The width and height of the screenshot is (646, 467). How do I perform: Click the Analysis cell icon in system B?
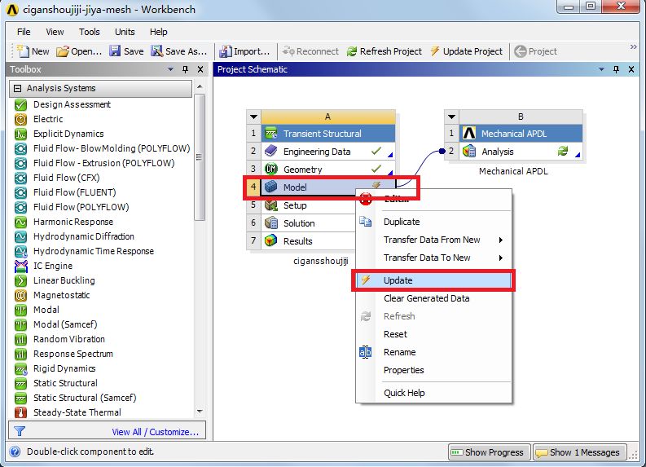[469, 152]
